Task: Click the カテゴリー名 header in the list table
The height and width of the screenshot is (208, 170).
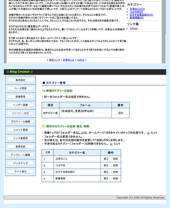Action: (77, 152)
